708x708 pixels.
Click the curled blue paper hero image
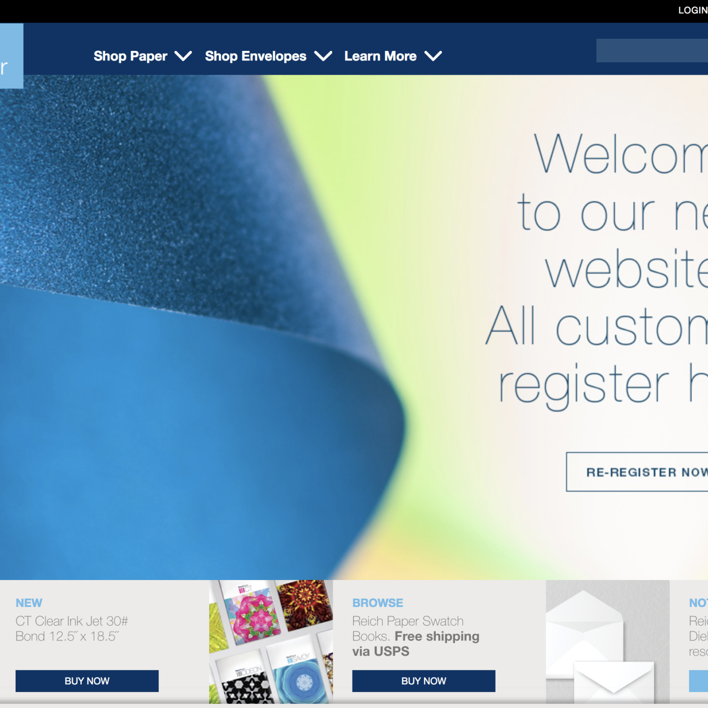point(189,330)
